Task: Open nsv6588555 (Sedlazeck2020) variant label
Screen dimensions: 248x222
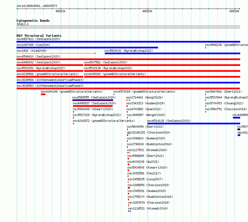Action: coord(94,97)
